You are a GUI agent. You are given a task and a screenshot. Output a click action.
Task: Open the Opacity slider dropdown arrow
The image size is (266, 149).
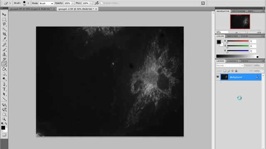pos(73,3)
